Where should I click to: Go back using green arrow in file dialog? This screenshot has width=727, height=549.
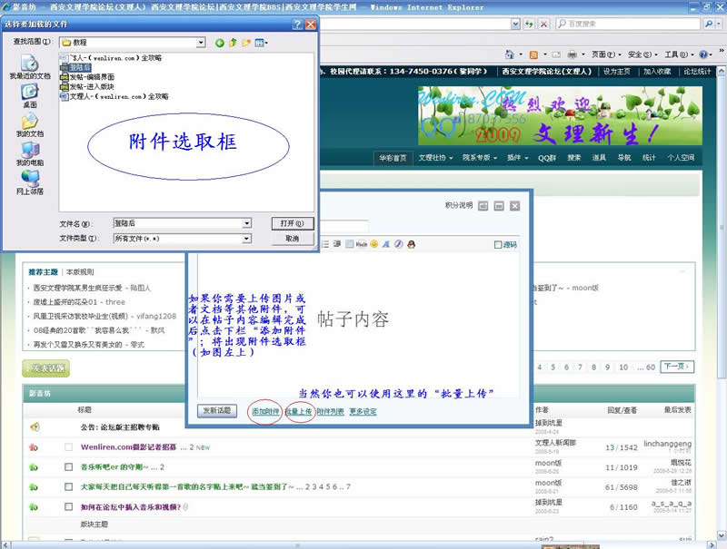[x=219, y=43]
